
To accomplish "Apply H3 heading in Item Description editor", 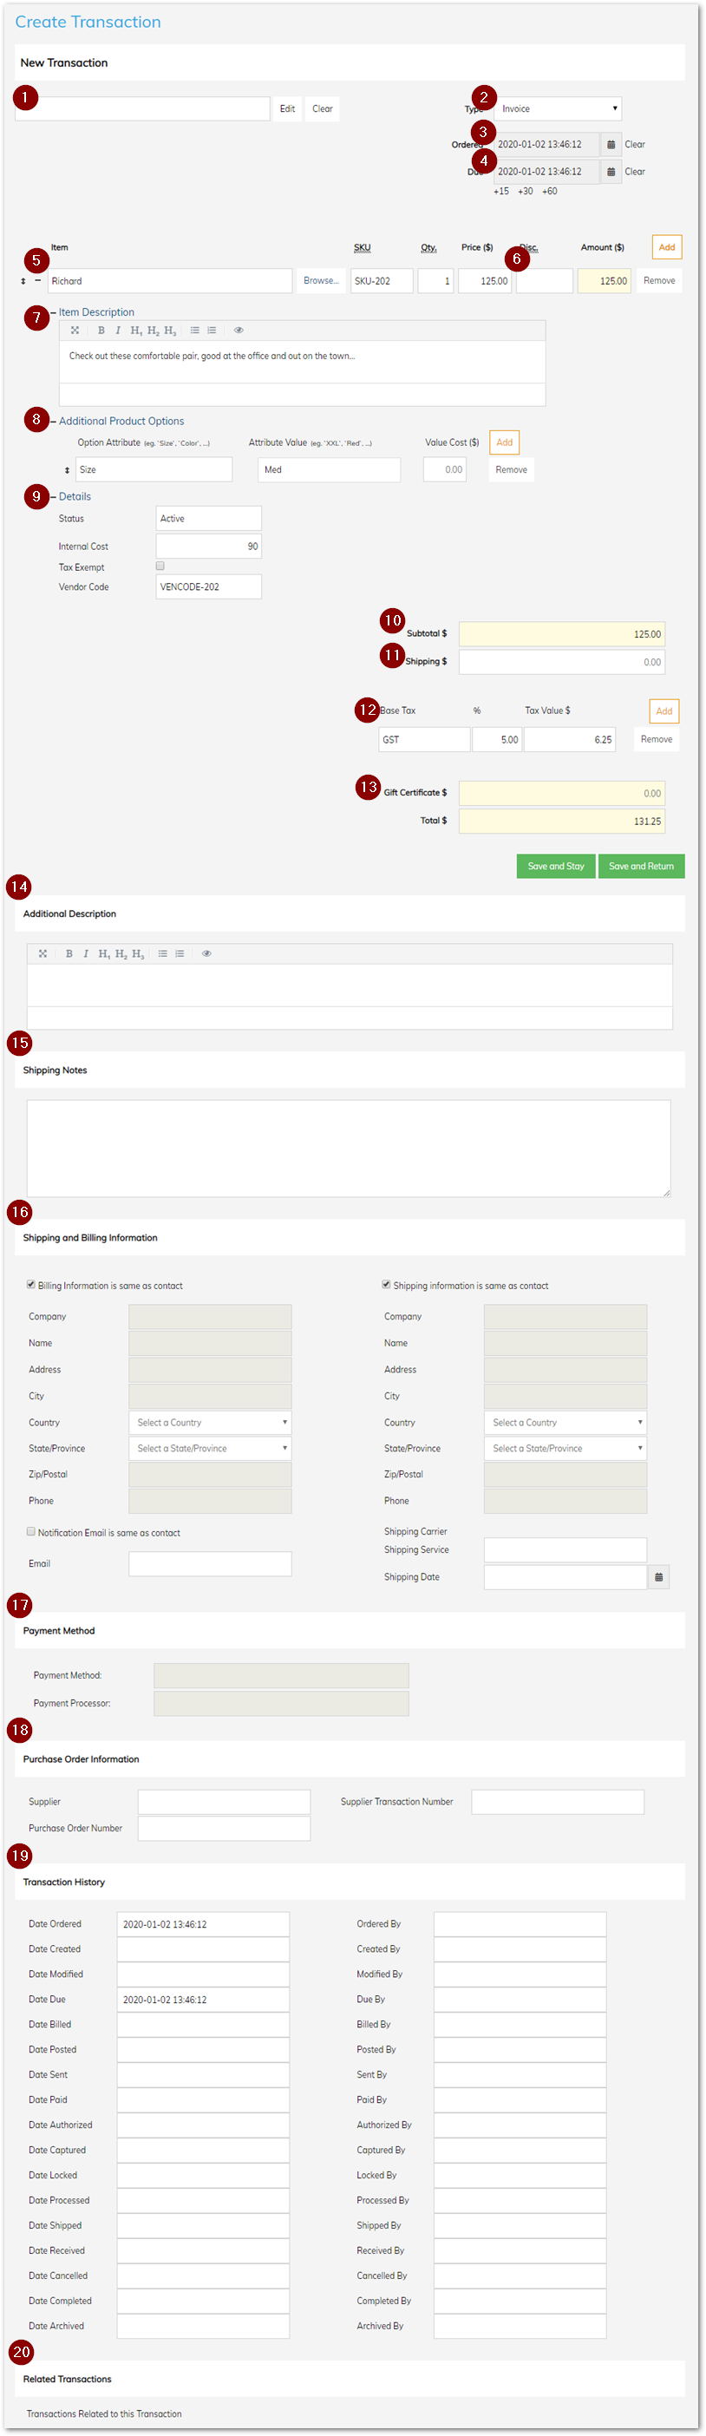I will coord(170,330).
